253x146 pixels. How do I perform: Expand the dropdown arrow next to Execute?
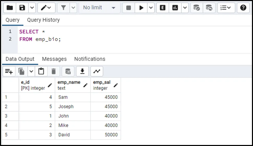click(151, 8)
